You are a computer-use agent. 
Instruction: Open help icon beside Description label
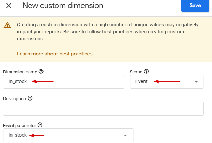click(30, 98)
